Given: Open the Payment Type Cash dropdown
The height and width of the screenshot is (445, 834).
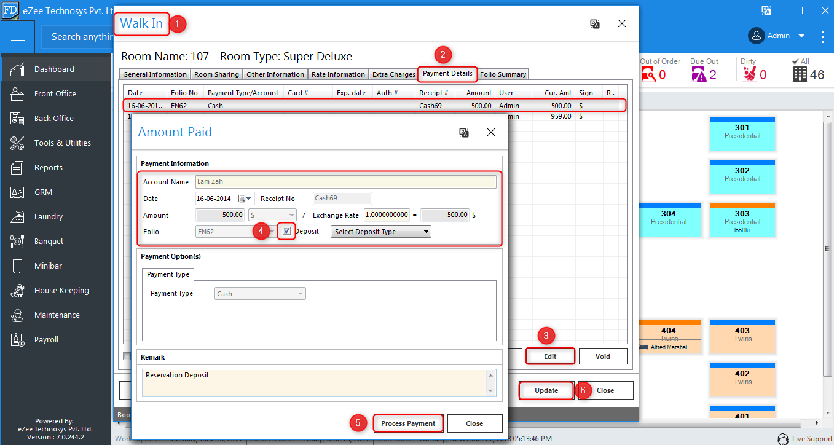Looking at the screenshot, I should point(260,294).
